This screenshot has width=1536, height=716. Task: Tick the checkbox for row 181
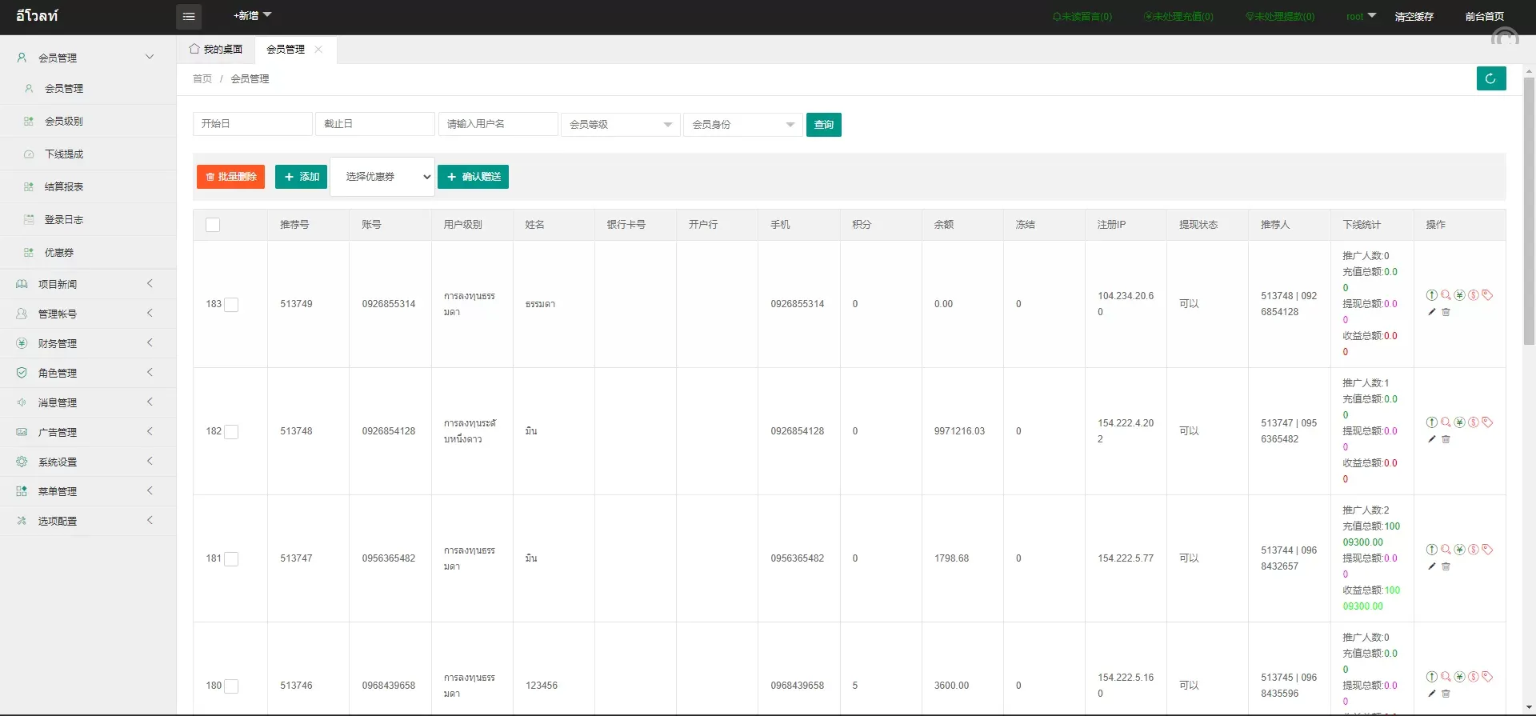(231, 559)
